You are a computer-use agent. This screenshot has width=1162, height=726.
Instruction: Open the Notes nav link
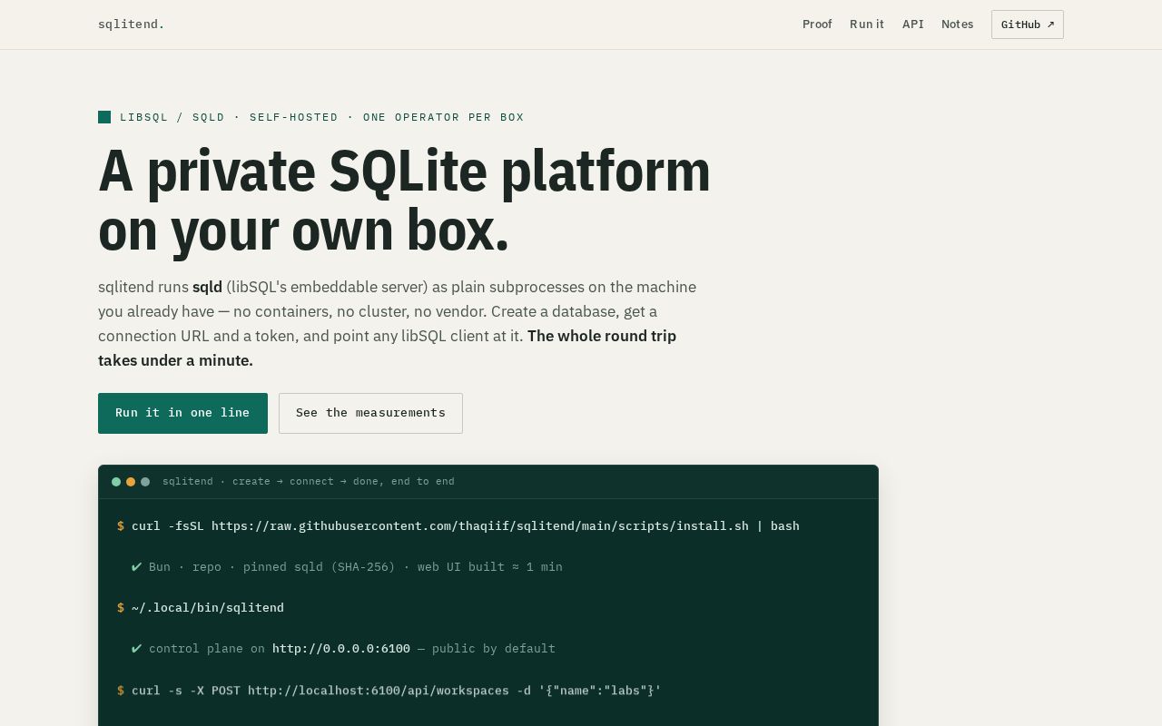pyautogui.click(x=958, y=25)
